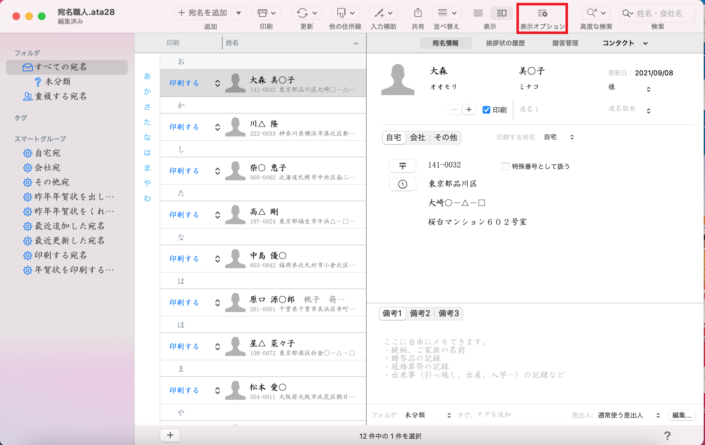This screenshot has width=705, height=445.
Task: Click the 宛名を追加 add button
Action: 203,13
